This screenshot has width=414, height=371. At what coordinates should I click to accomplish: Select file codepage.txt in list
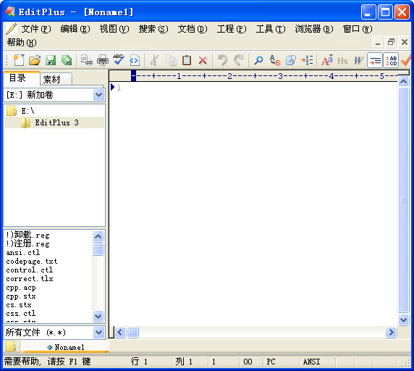click(x=31, y=261)
